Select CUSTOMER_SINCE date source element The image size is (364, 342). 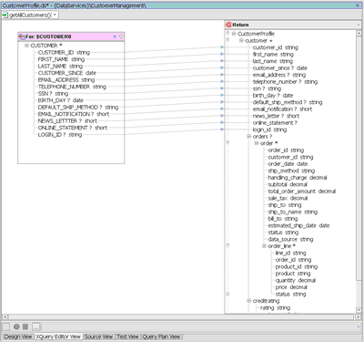click(x=67, y=73)
